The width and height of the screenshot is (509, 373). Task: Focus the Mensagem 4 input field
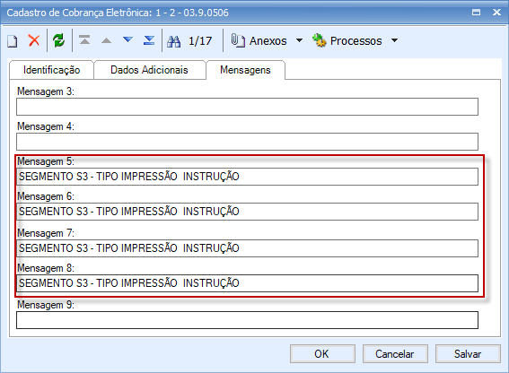pos(248,142)
